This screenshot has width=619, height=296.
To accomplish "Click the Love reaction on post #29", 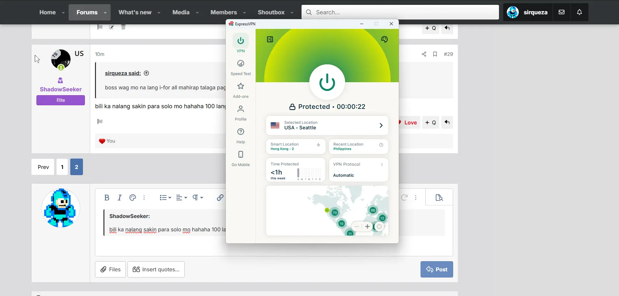I will click(x=409, y=122).
